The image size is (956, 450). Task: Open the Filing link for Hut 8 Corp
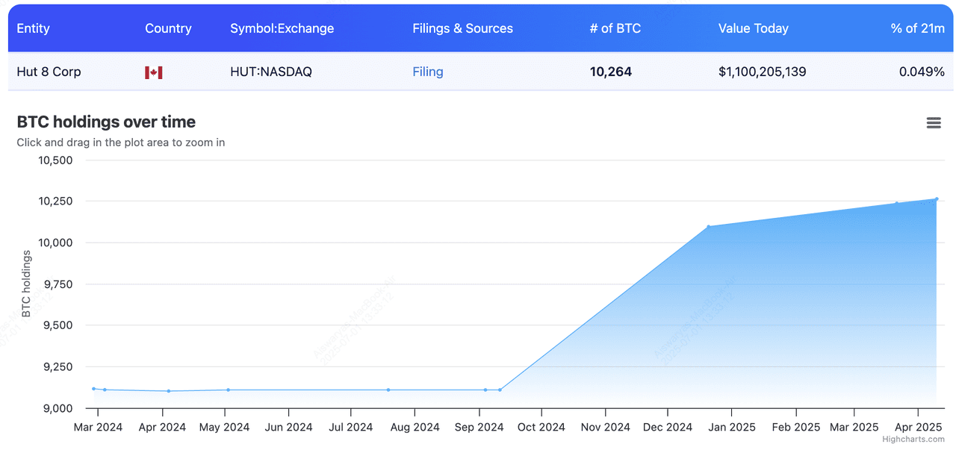427,72
